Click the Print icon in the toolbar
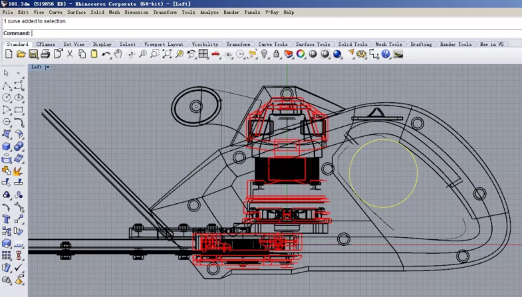This screenshot has height=297, width=522. (x=46, y=54)
